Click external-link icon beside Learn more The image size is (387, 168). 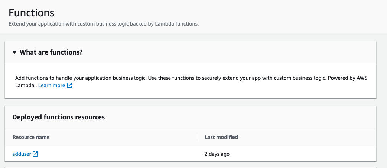(69, 85)
